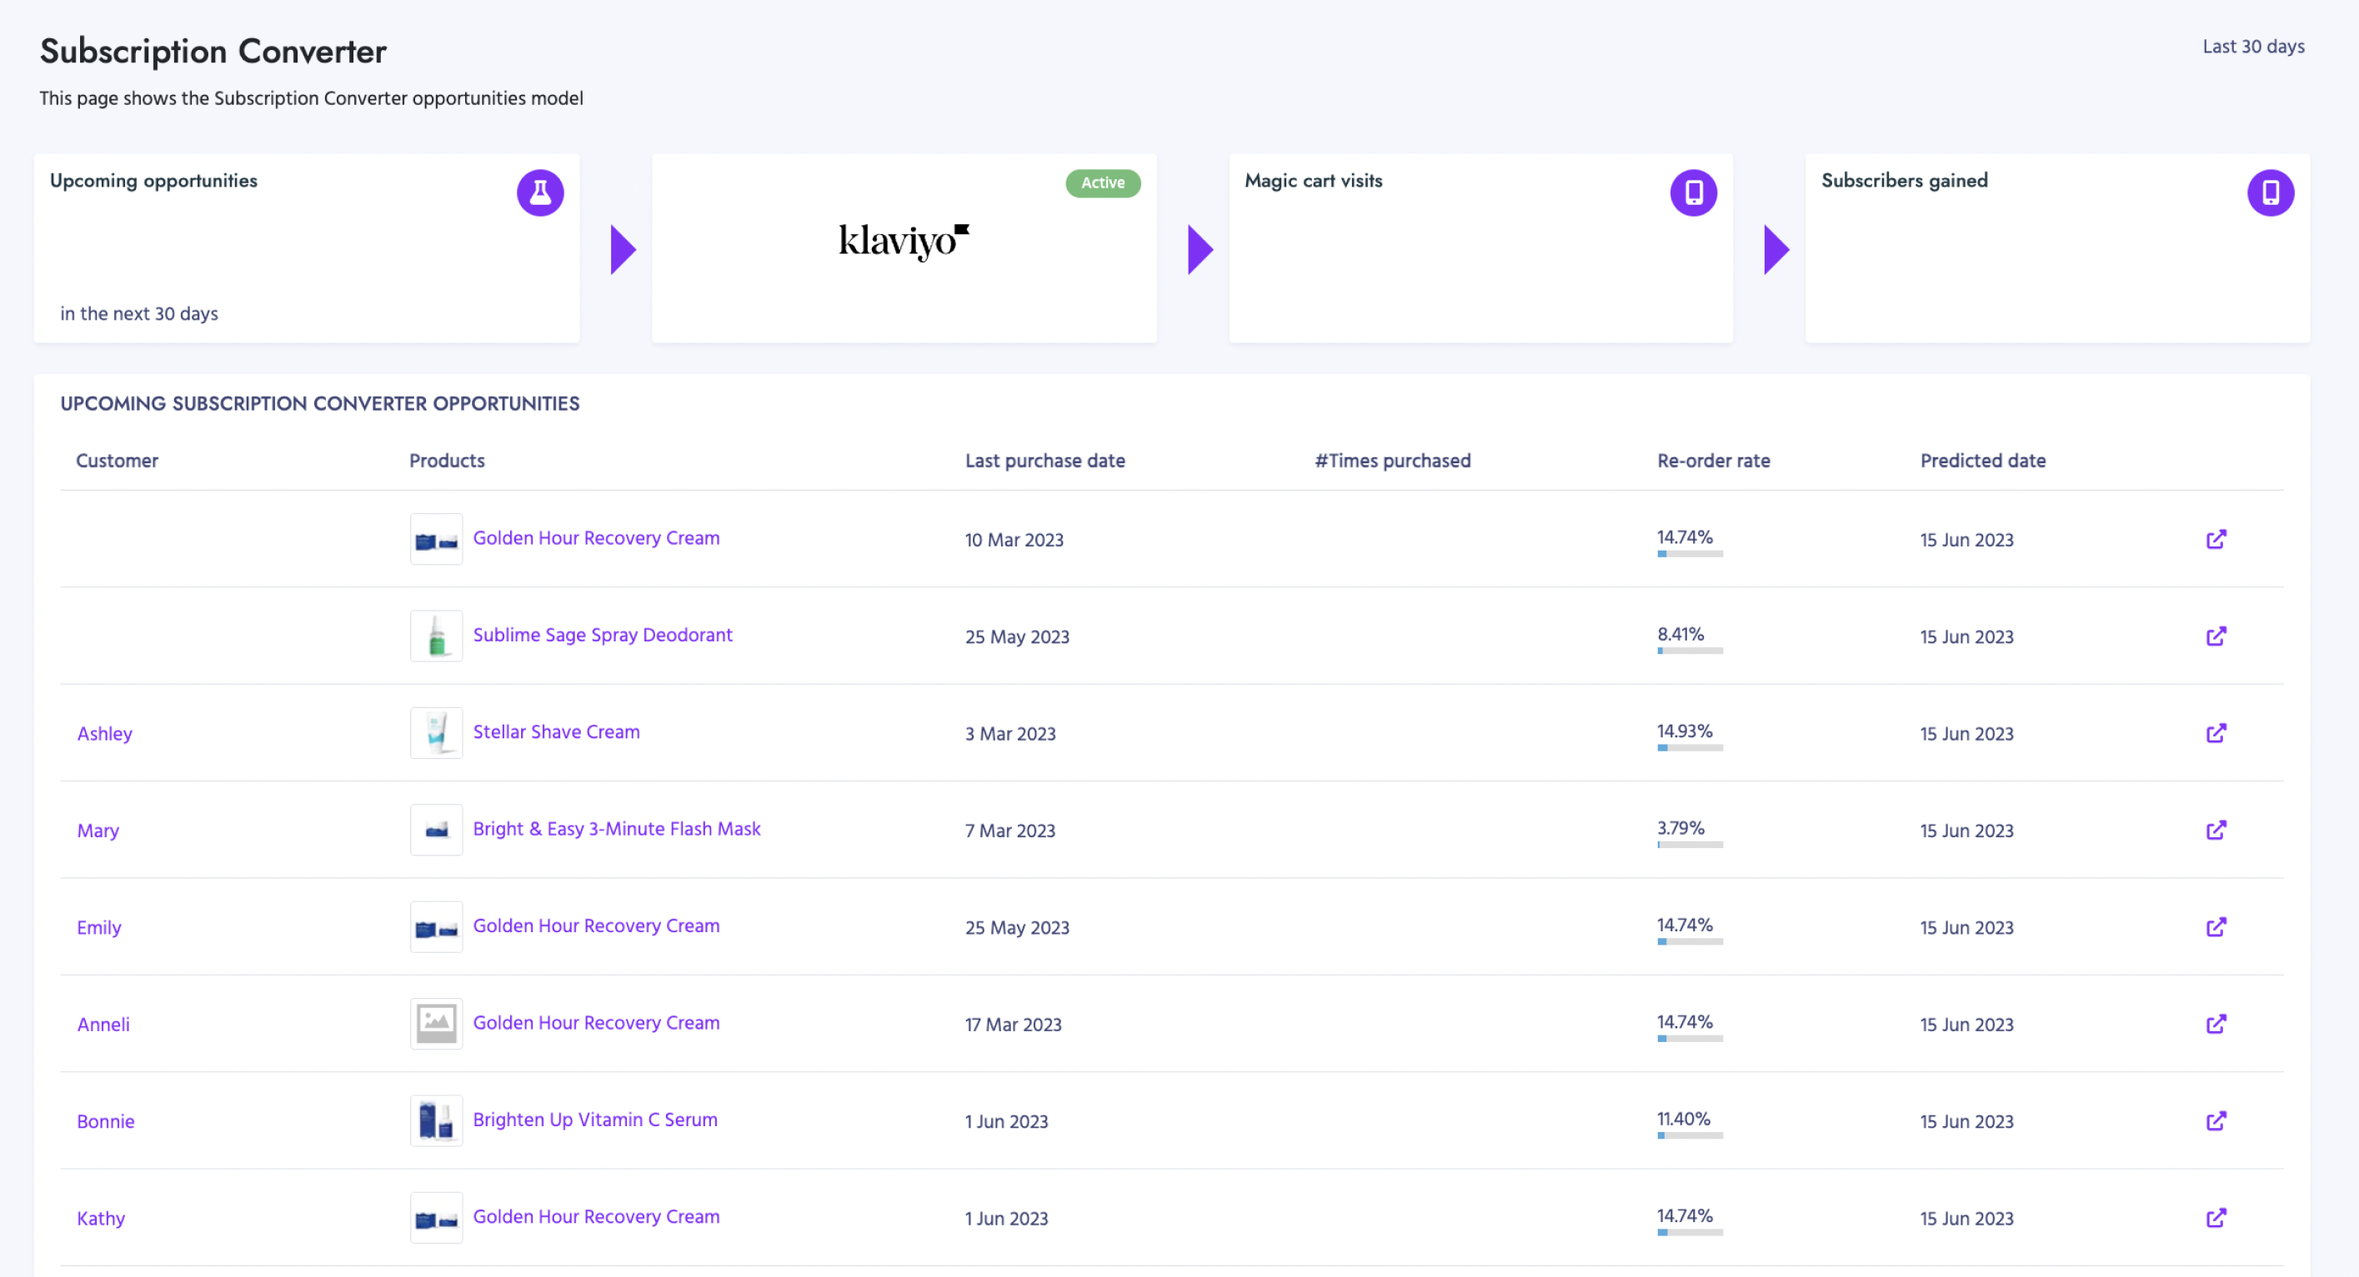Sort by the Re-order rate column header
The width and height of the screenshot is (2359, 1277).
(x=1712, y=461)
